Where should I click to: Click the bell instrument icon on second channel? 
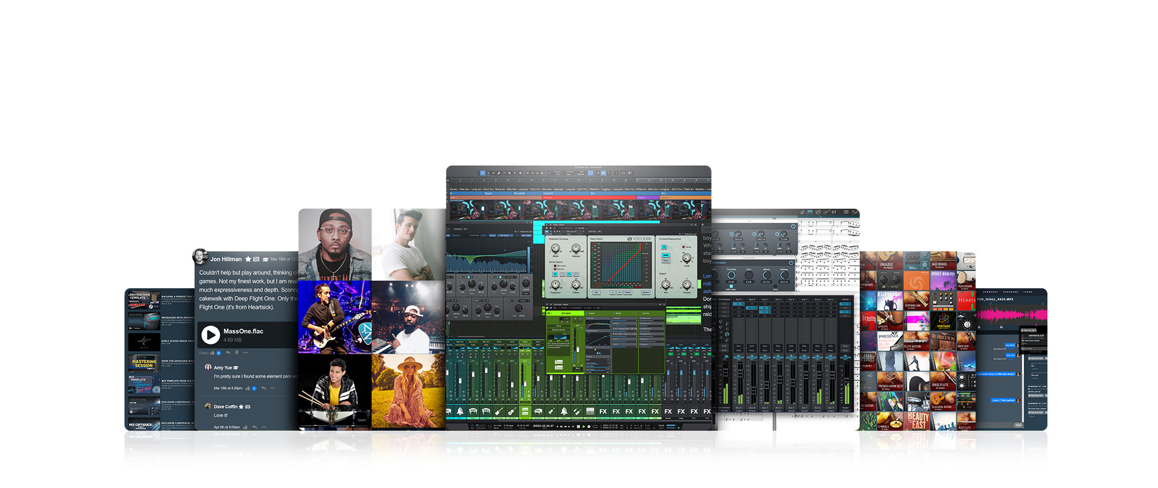460,411
